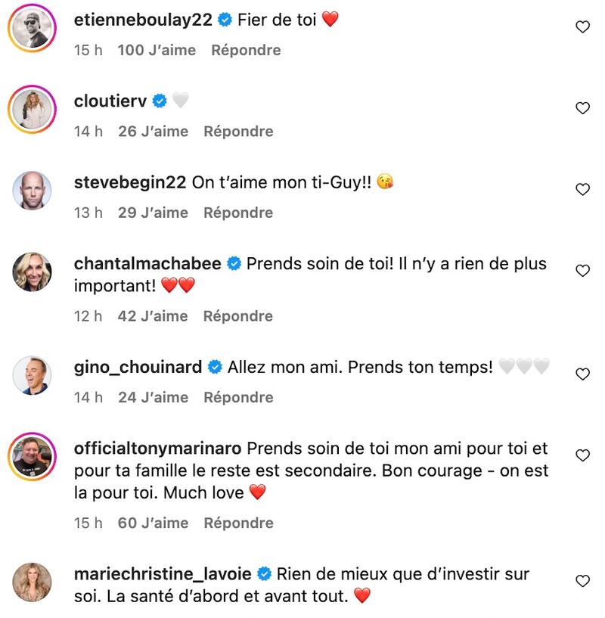The image size is (605, 618).
Task: View the 100 J'aime likes list
Action: pos(157,50)
